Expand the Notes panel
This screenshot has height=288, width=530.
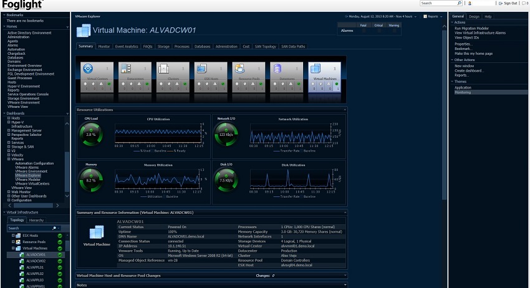pos(345,285)
